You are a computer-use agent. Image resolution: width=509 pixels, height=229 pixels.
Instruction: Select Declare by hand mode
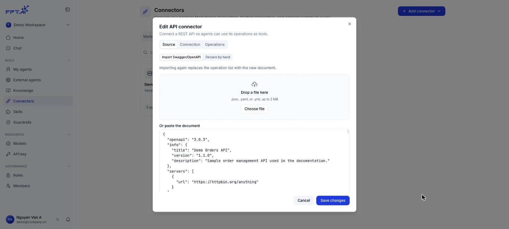click(217, 57)
